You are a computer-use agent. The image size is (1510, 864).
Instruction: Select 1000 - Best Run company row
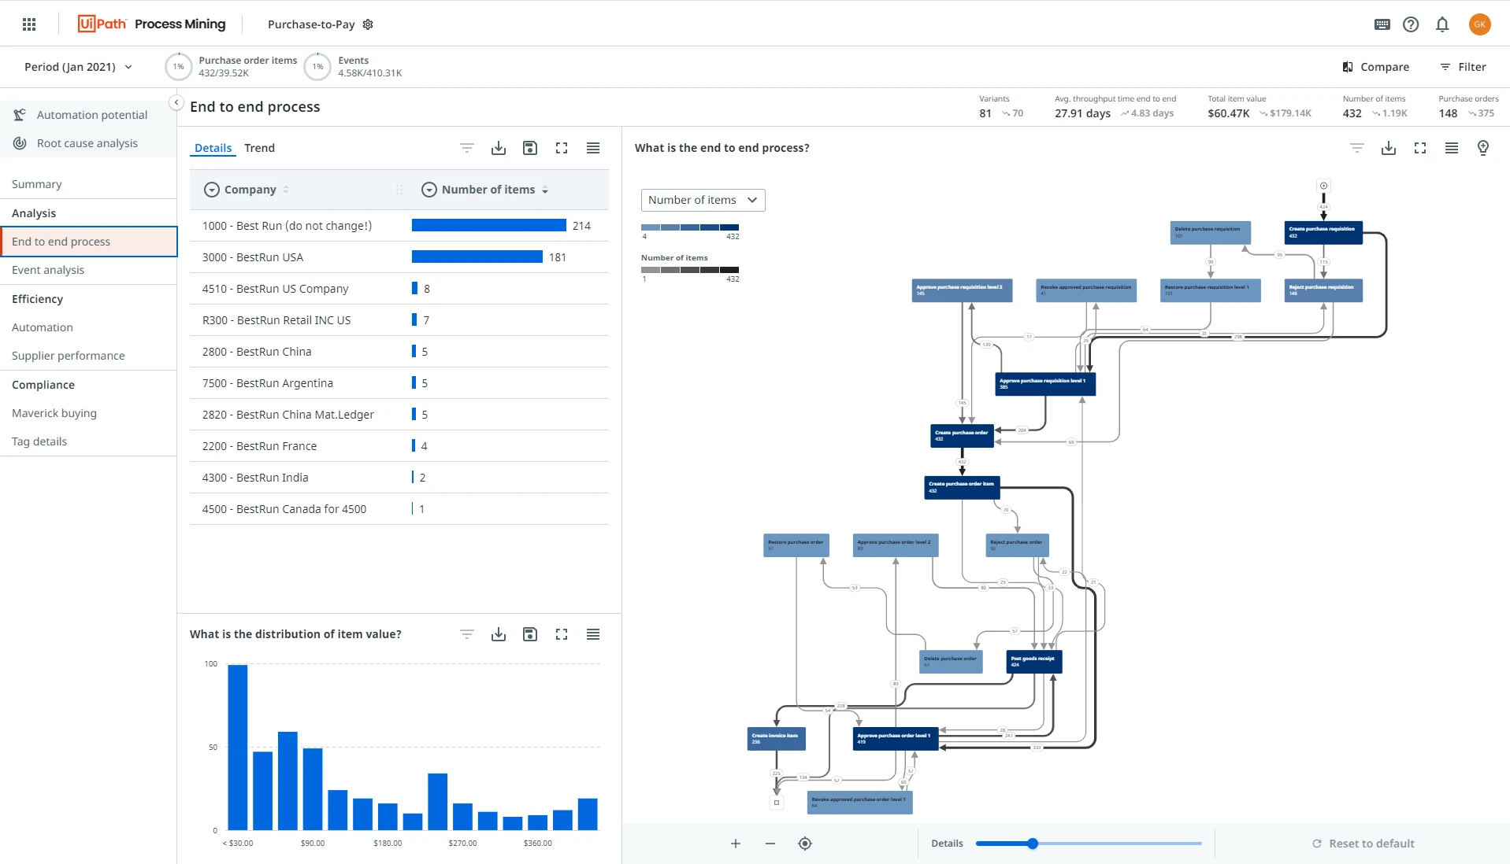pyautogui.click(x=399, y=226)
